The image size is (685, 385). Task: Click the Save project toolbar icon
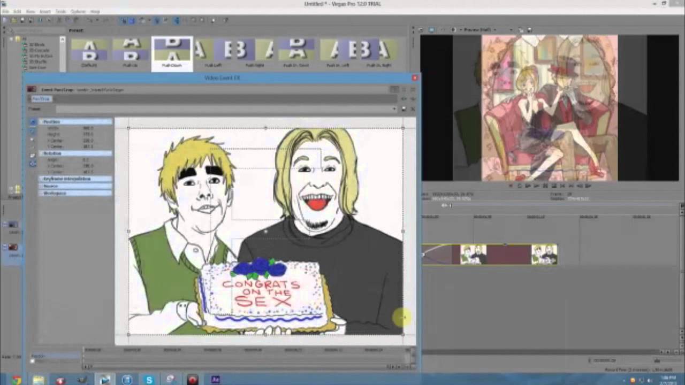point(22,20)
